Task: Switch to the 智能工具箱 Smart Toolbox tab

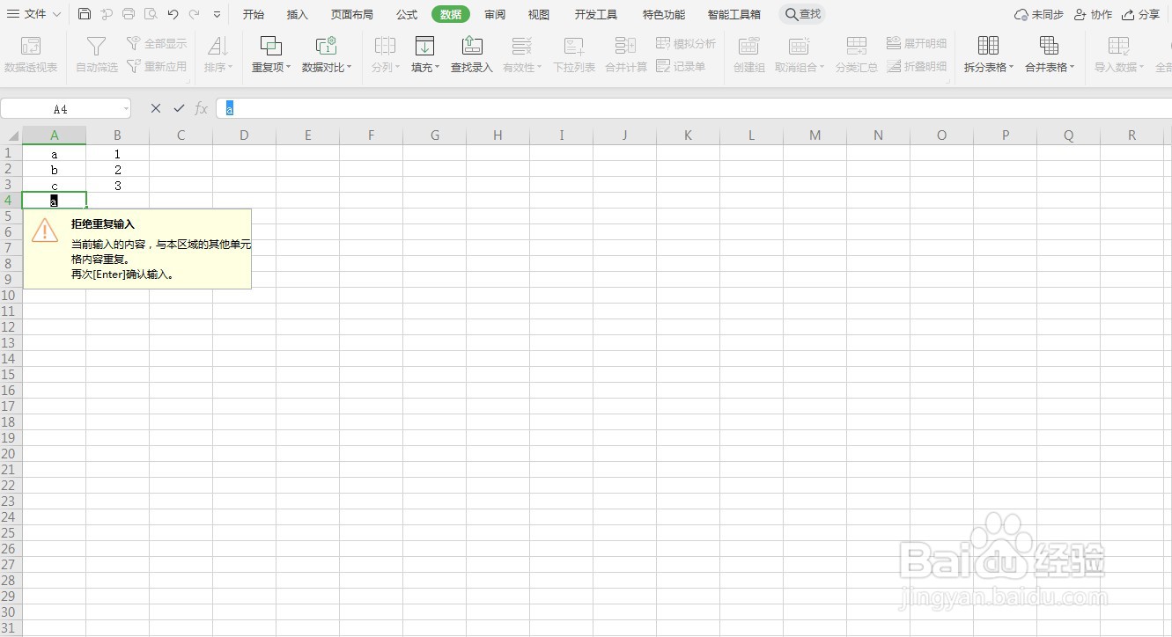Action: coord(734,15)
